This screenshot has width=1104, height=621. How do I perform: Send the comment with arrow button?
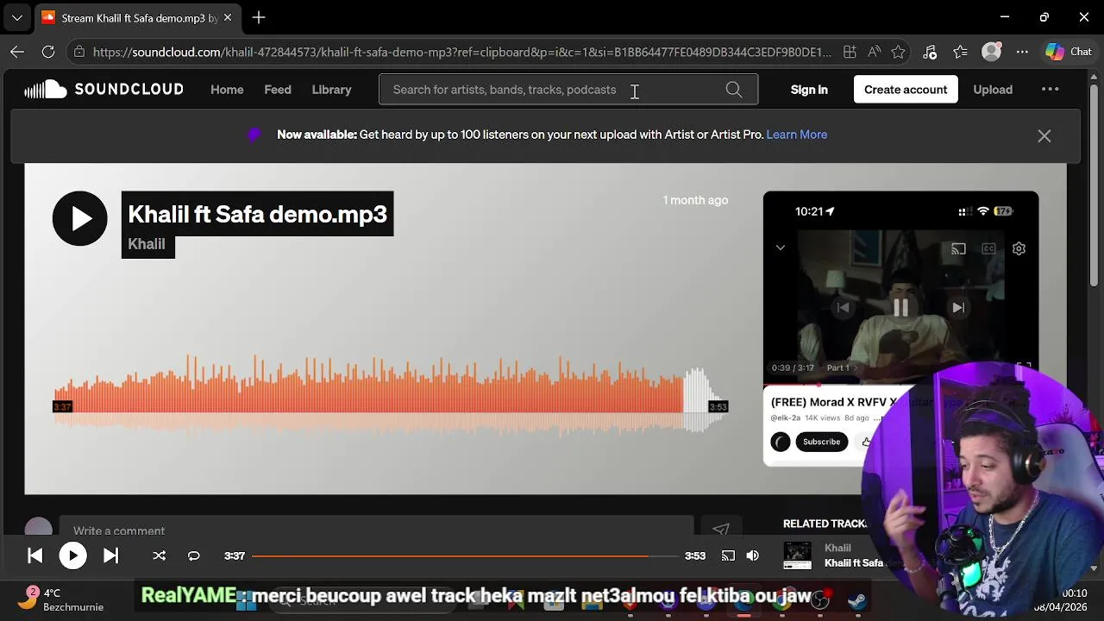721,530
